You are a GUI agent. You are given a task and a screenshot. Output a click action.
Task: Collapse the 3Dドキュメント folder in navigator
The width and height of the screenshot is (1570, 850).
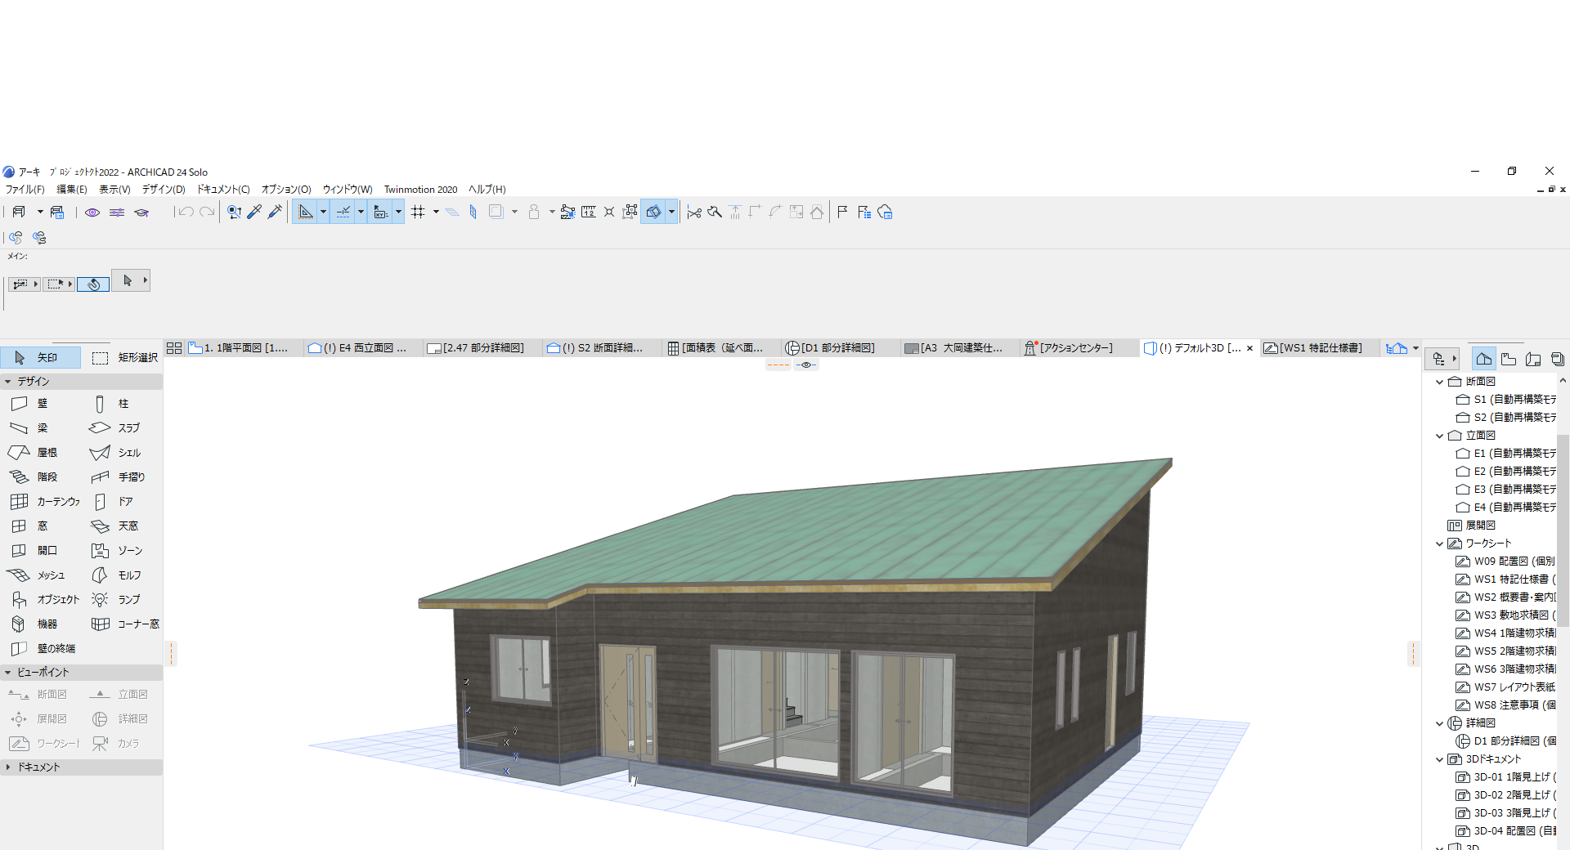pyautogui.click(x=1440, y=759)
